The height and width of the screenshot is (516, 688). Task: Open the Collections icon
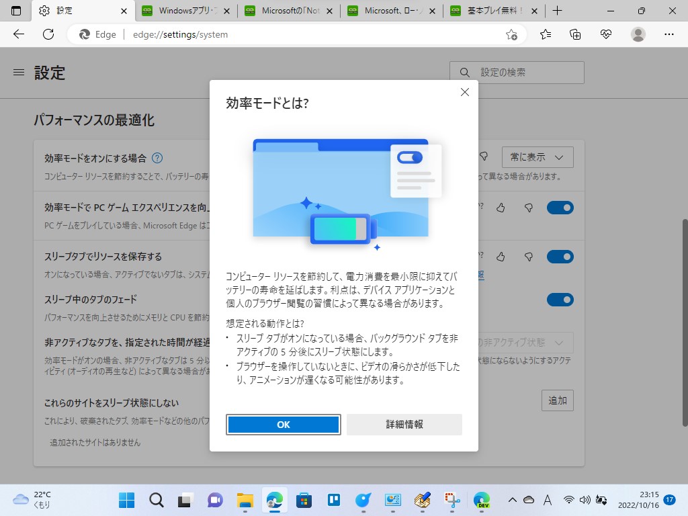coord(574,34)
